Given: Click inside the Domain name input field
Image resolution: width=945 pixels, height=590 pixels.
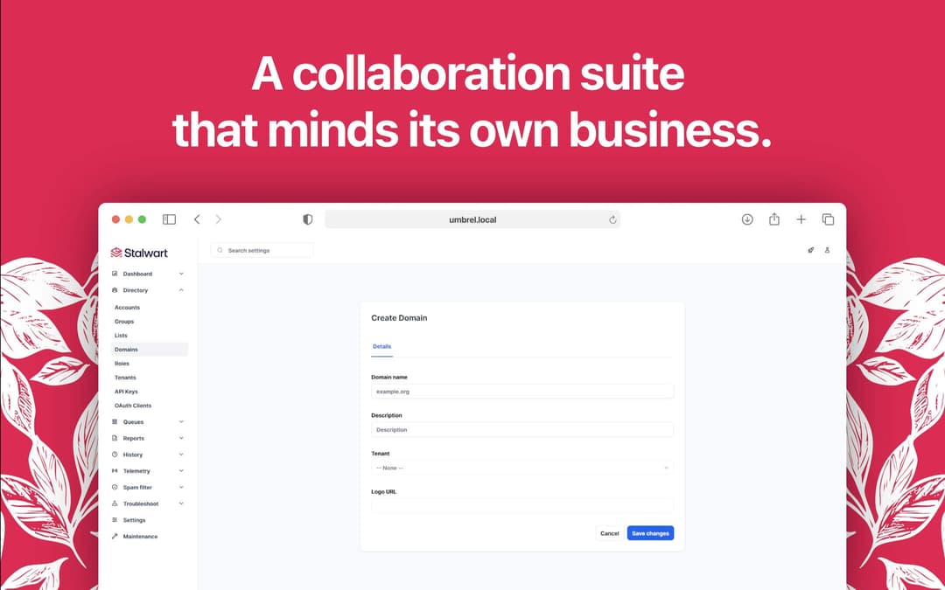Looking at the screenshot, I should coord(521,391).
